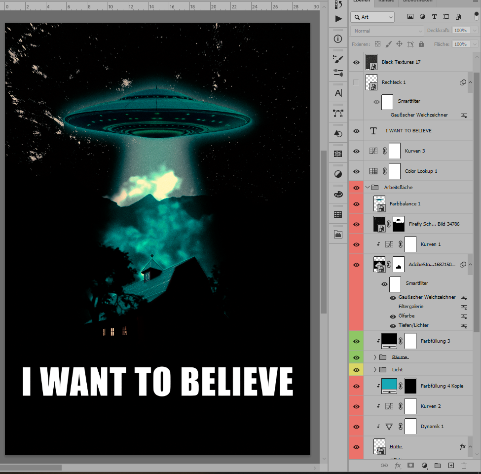Open the Deckkraft opacity dropdown arrow
The height and width of the screenshot is (474, 481).
[x=475, y=31]
